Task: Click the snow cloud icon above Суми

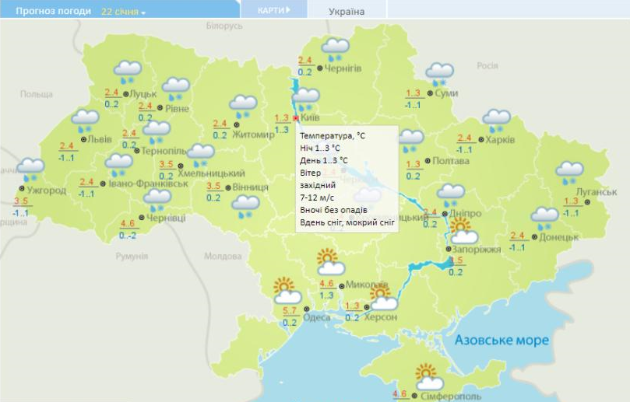Action: [439, 74]
